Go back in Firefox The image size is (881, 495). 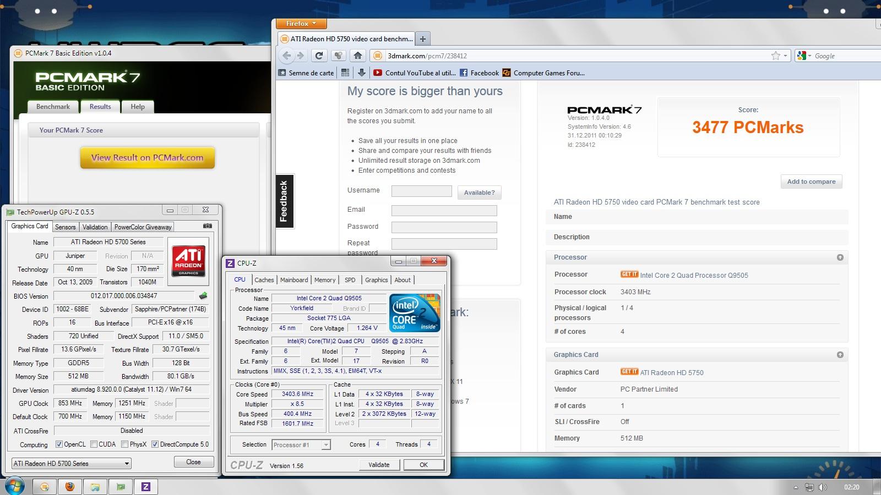286,56
